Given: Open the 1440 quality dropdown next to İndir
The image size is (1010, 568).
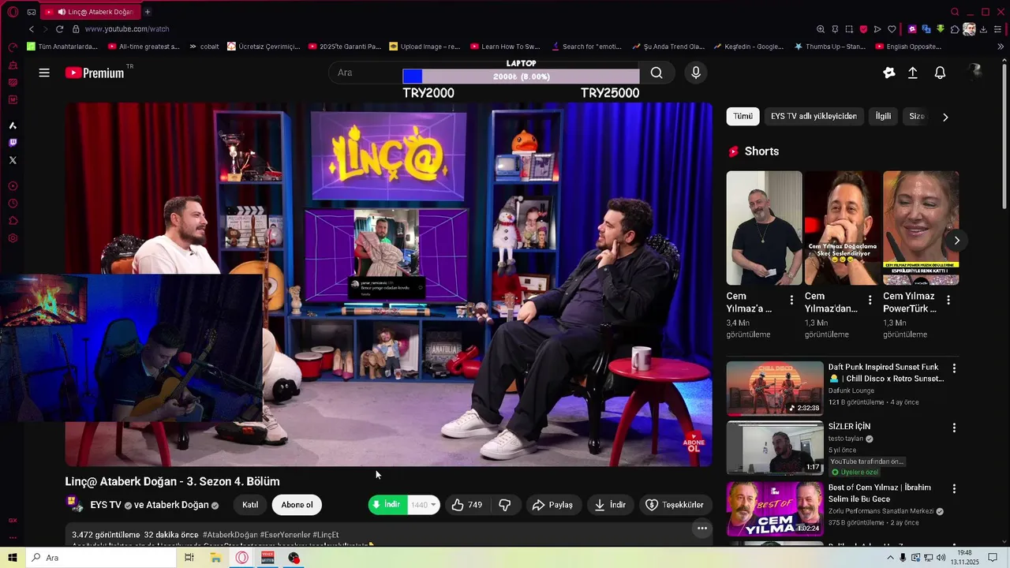Looking at the screenshot, I should point(424,505).
